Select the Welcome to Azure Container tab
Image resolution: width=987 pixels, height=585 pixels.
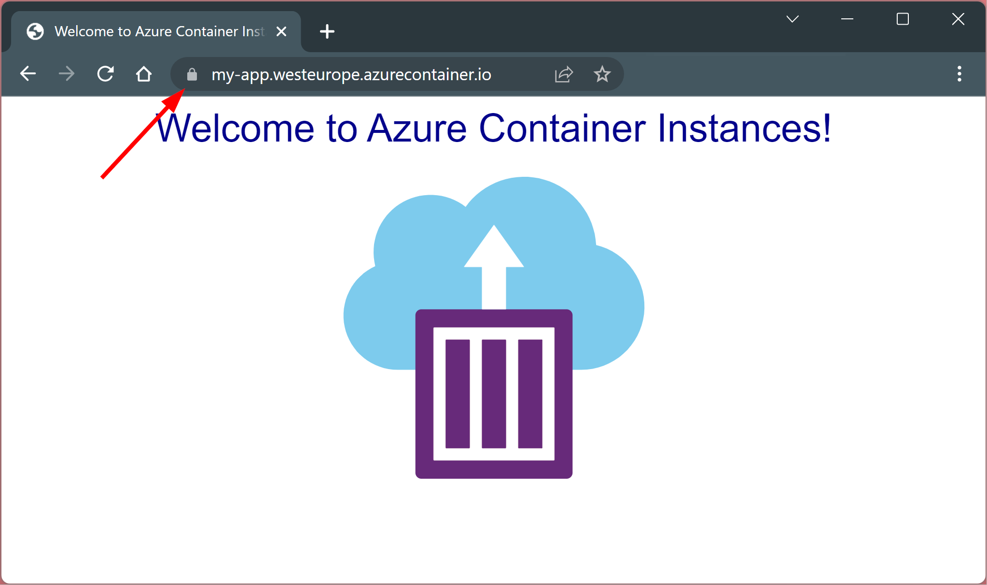tap(159, 32)
